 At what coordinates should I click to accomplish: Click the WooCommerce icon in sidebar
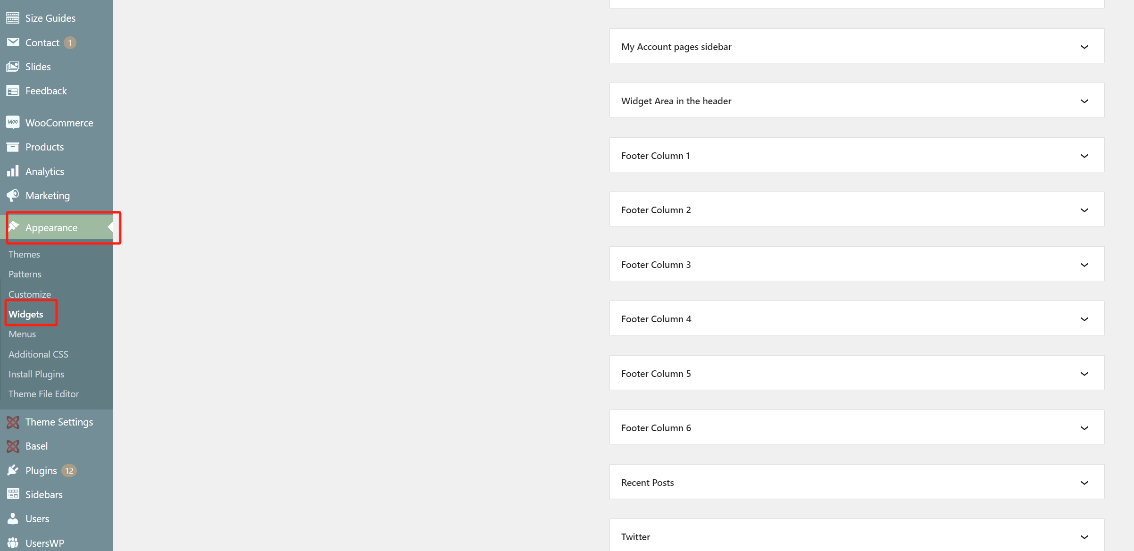pos(13,123)
